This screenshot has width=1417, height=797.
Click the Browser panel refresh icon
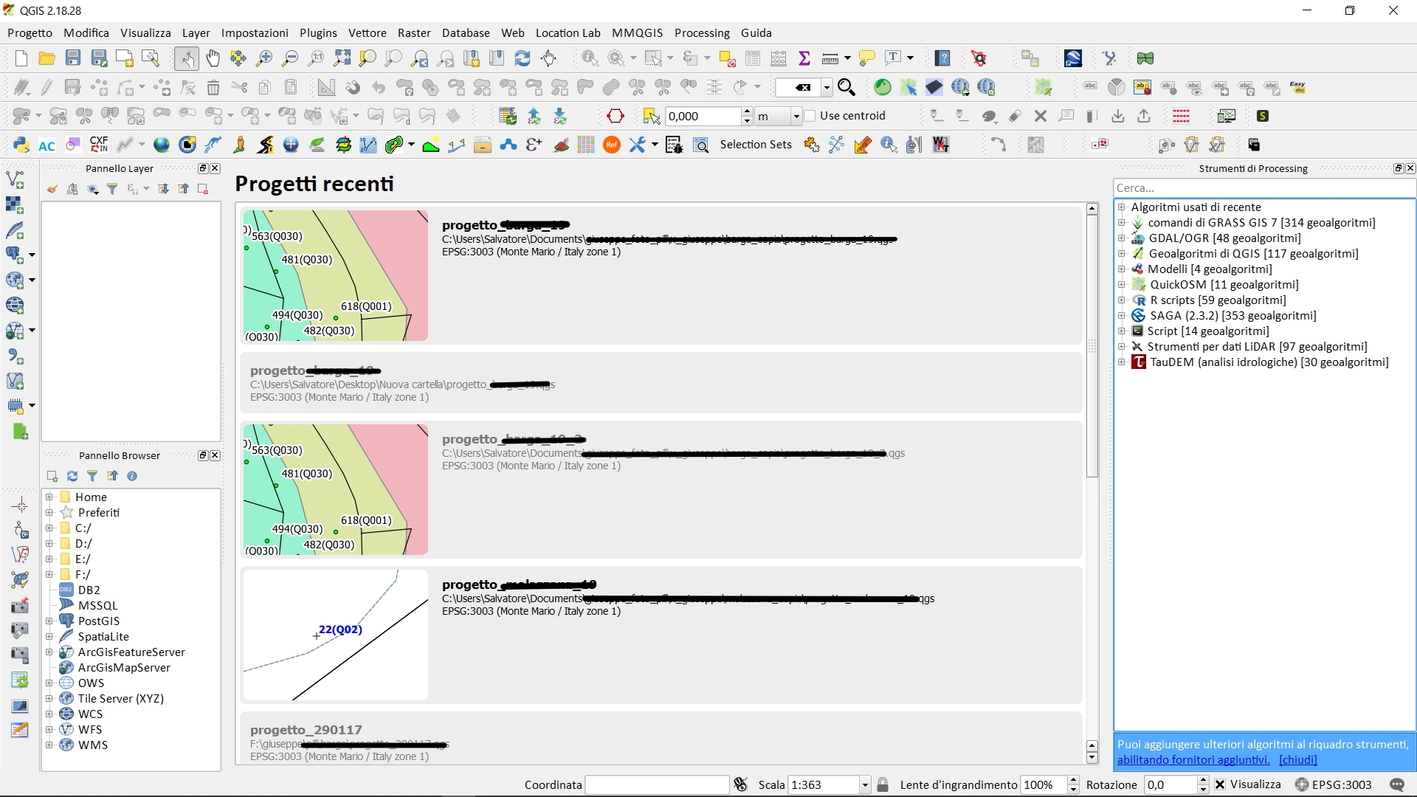[x=72, y=476]
